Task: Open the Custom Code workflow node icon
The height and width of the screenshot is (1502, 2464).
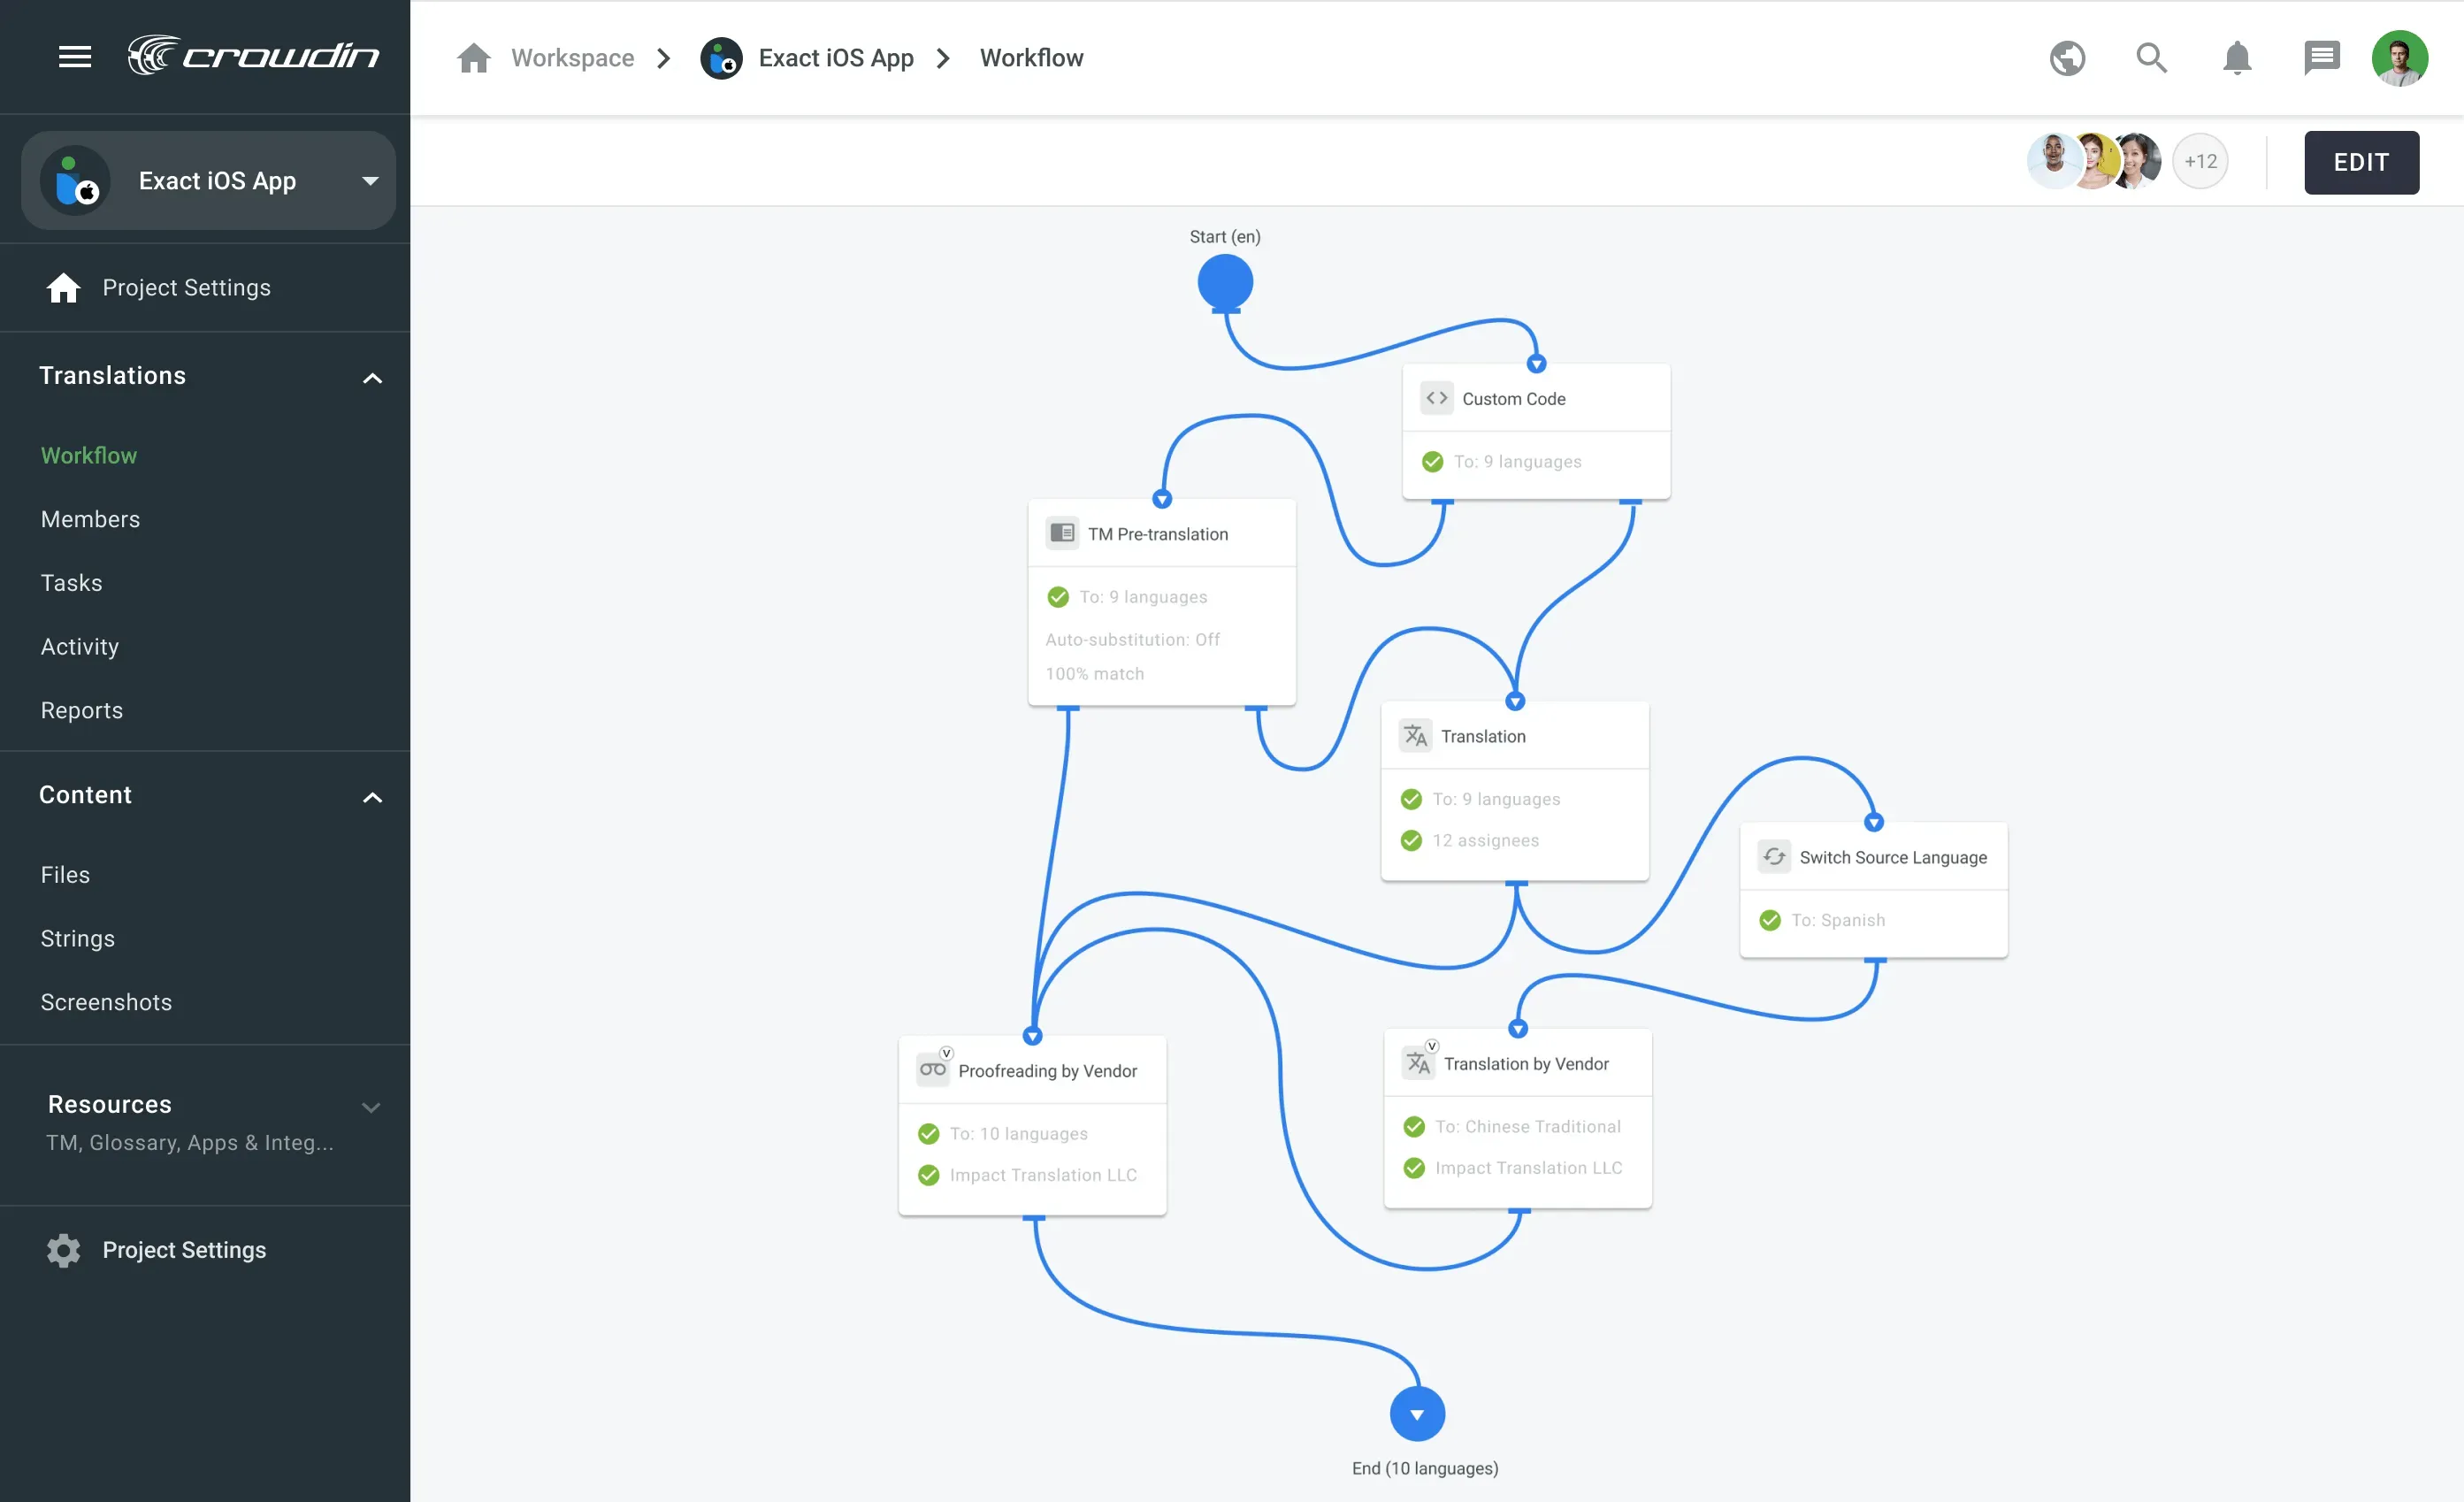Action: [x=1437, y=397]
